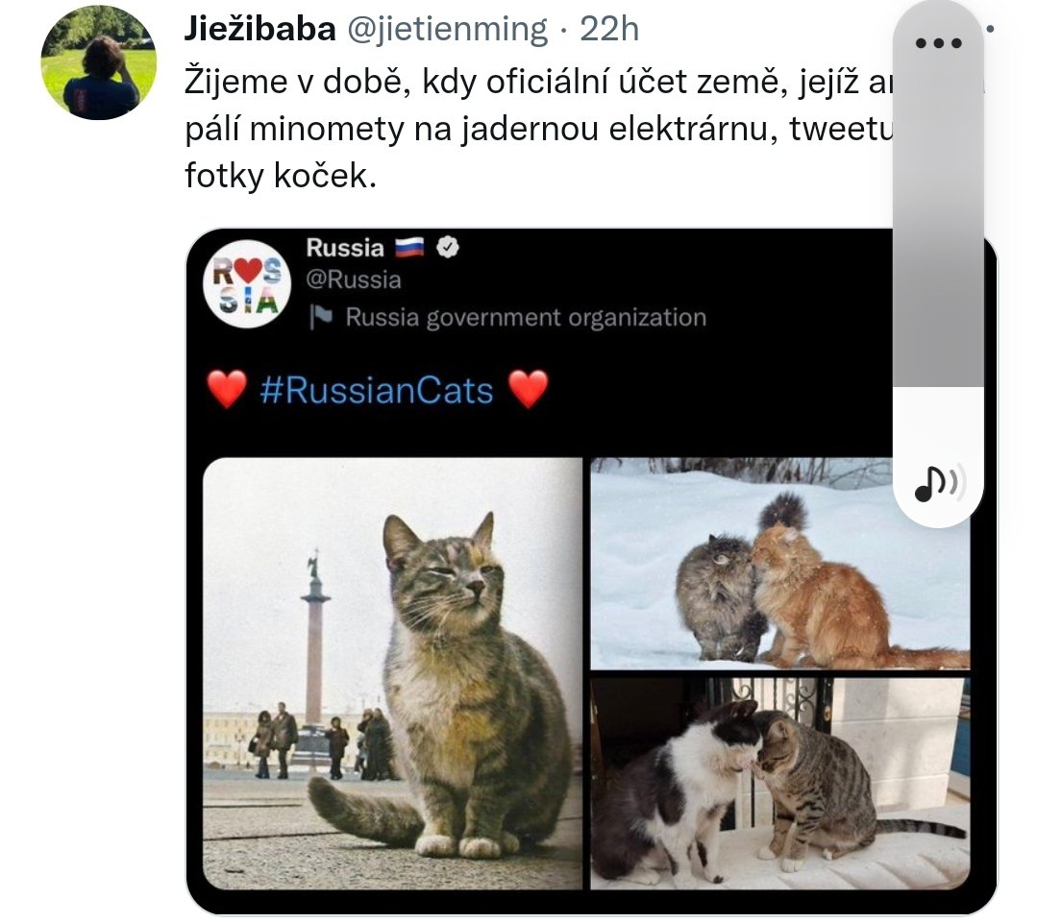The width and height of the screenshot is (1037, 923).
Task: Click the verified checkmark badge
Action: (x=448, y=248)
